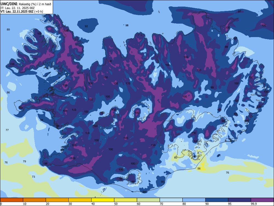Image resolution: width=274 pixels, height=206 pixels.
Task: Click the 'UWC/DINI' title text
Action: click(9, 4)
